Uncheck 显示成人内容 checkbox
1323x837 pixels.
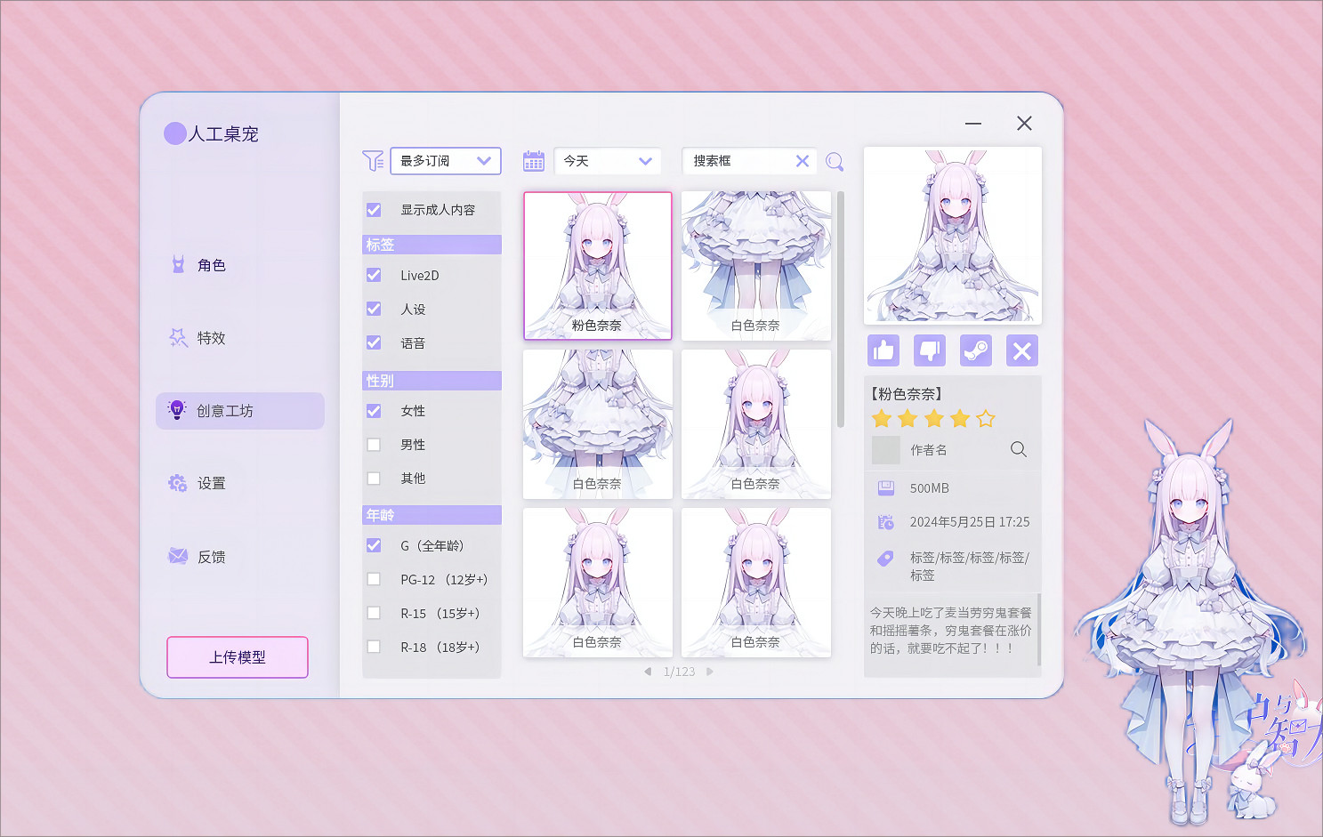[x=374, y=210]
